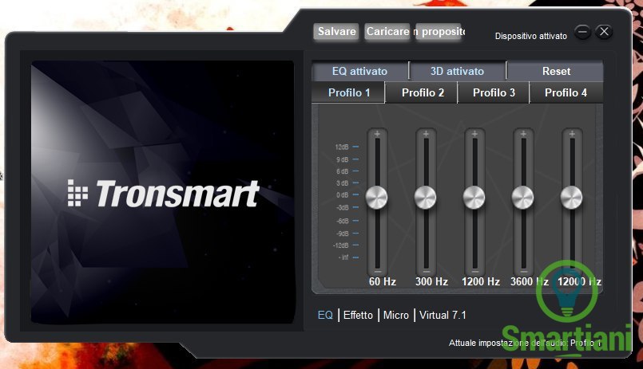Decrease 300 Hz band with minus icon
The height and width of the screenshot is (369, 643).
(427, 271)
